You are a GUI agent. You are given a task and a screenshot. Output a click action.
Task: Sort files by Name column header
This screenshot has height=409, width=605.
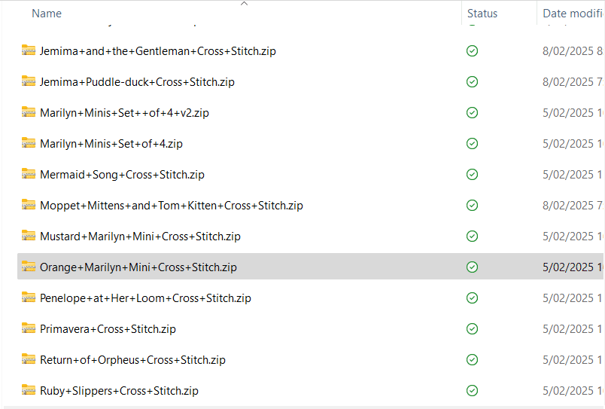47,14
